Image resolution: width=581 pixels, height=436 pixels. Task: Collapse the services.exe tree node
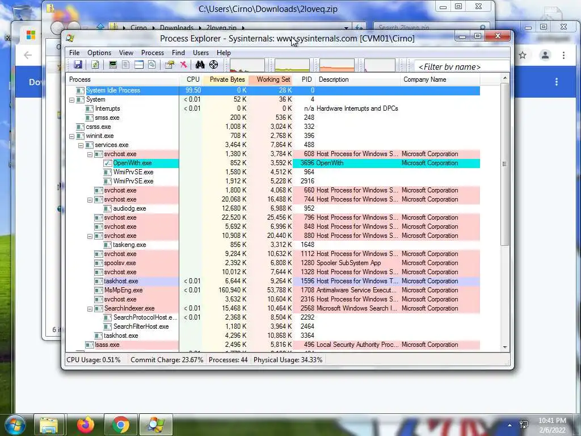tap(81, 145)
